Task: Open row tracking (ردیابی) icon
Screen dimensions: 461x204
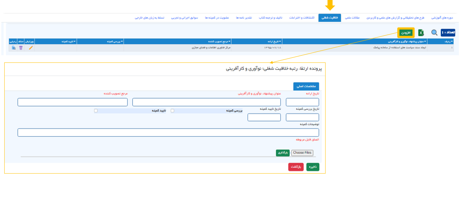Action: tap(13, 48)
